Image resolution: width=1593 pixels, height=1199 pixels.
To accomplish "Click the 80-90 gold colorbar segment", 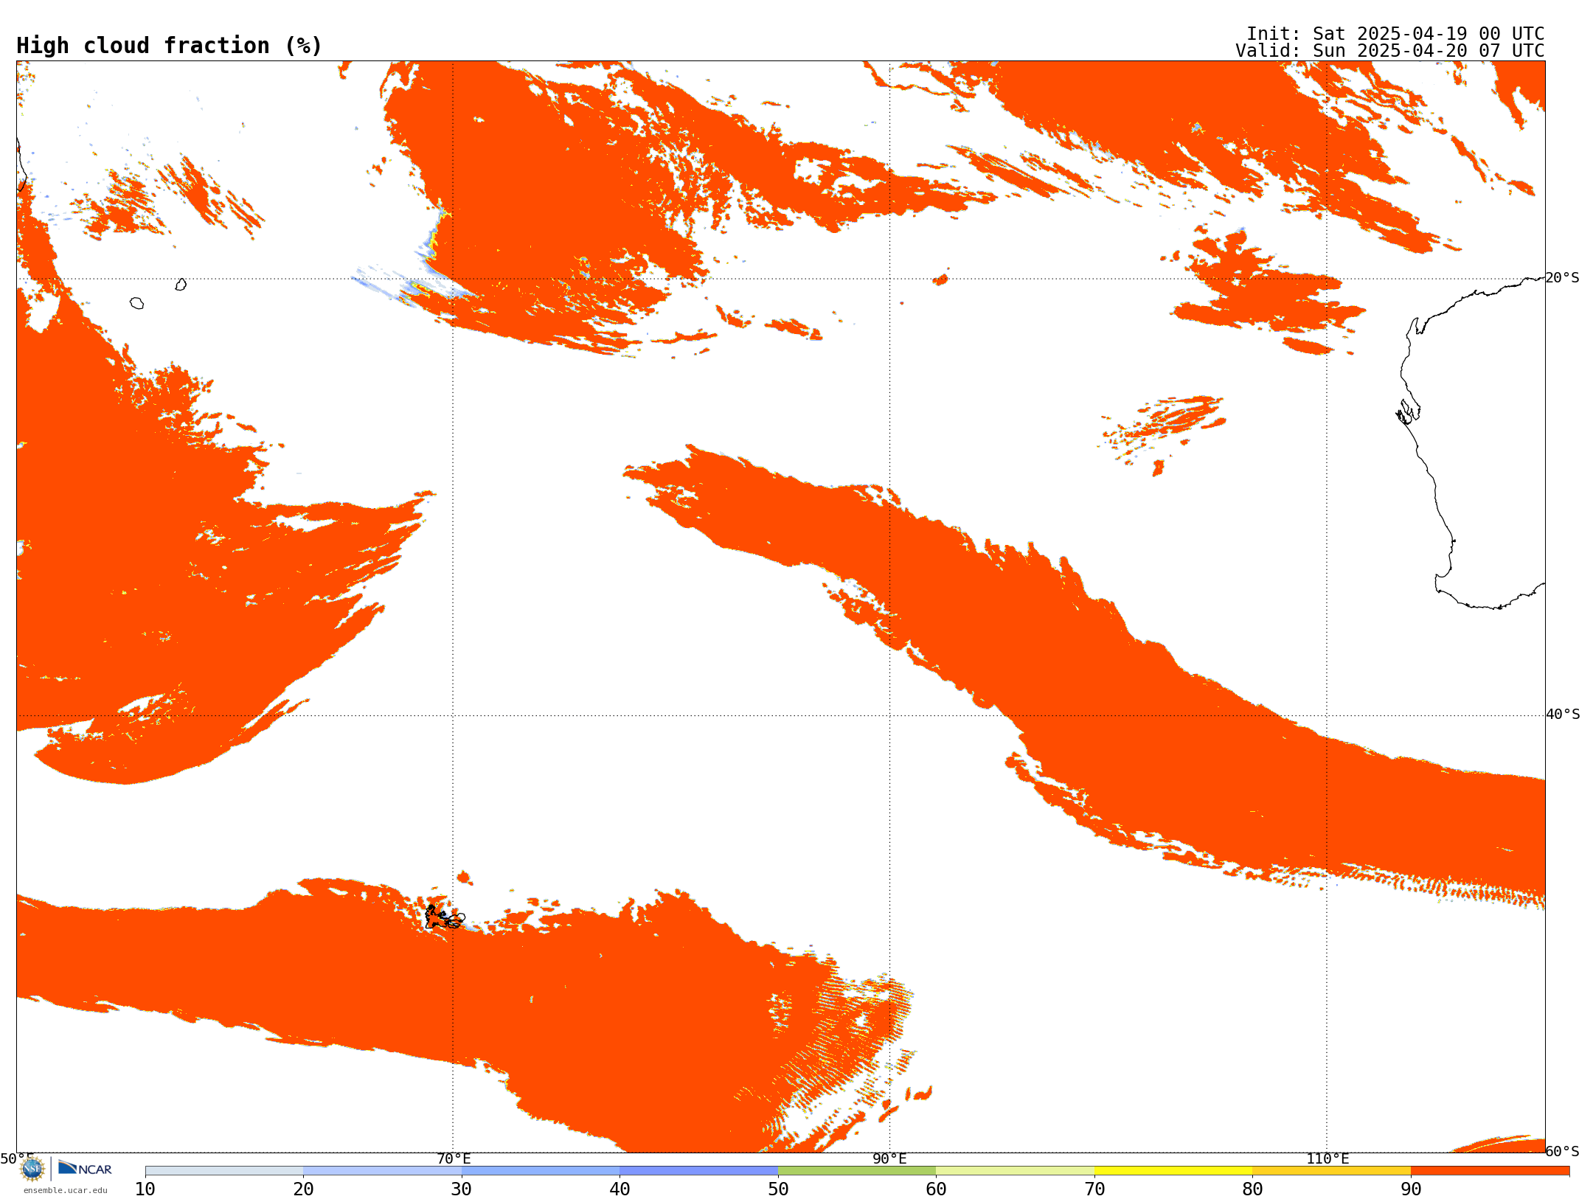I will pos(1332,1170).
